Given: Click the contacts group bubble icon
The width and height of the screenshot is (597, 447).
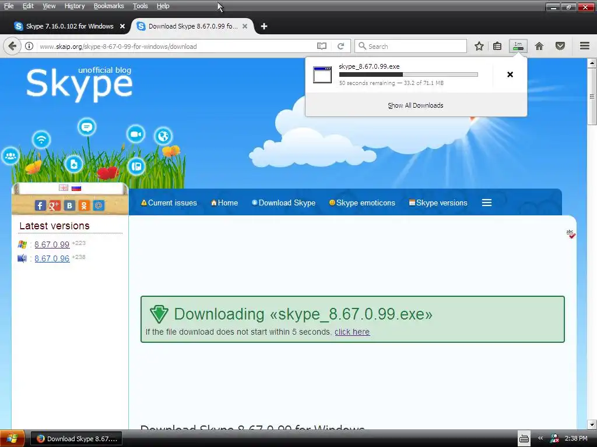Looking at the screenshot, I should pyautogui.click(x=10, y=156).
